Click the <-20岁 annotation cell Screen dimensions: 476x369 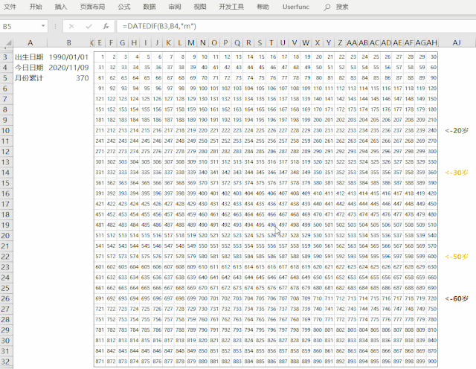point(457,131)
